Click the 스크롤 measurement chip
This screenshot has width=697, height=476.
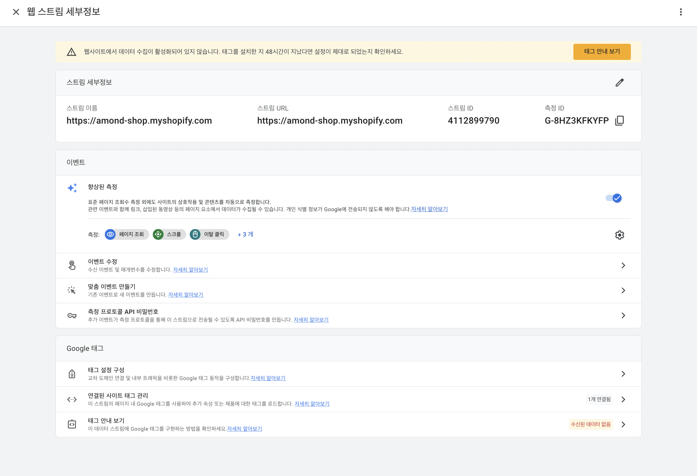[169, 234]
